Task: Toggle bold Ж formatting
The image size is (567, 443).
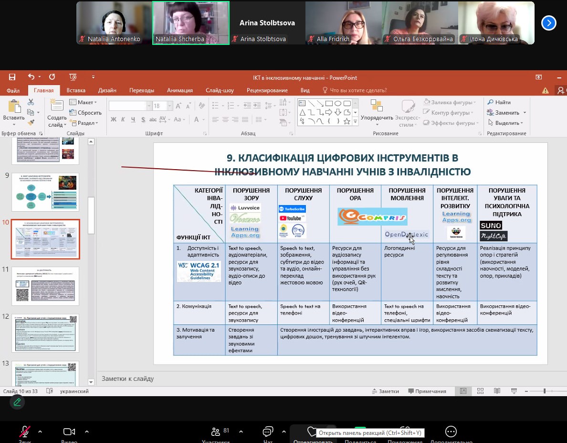Action: 114,119
